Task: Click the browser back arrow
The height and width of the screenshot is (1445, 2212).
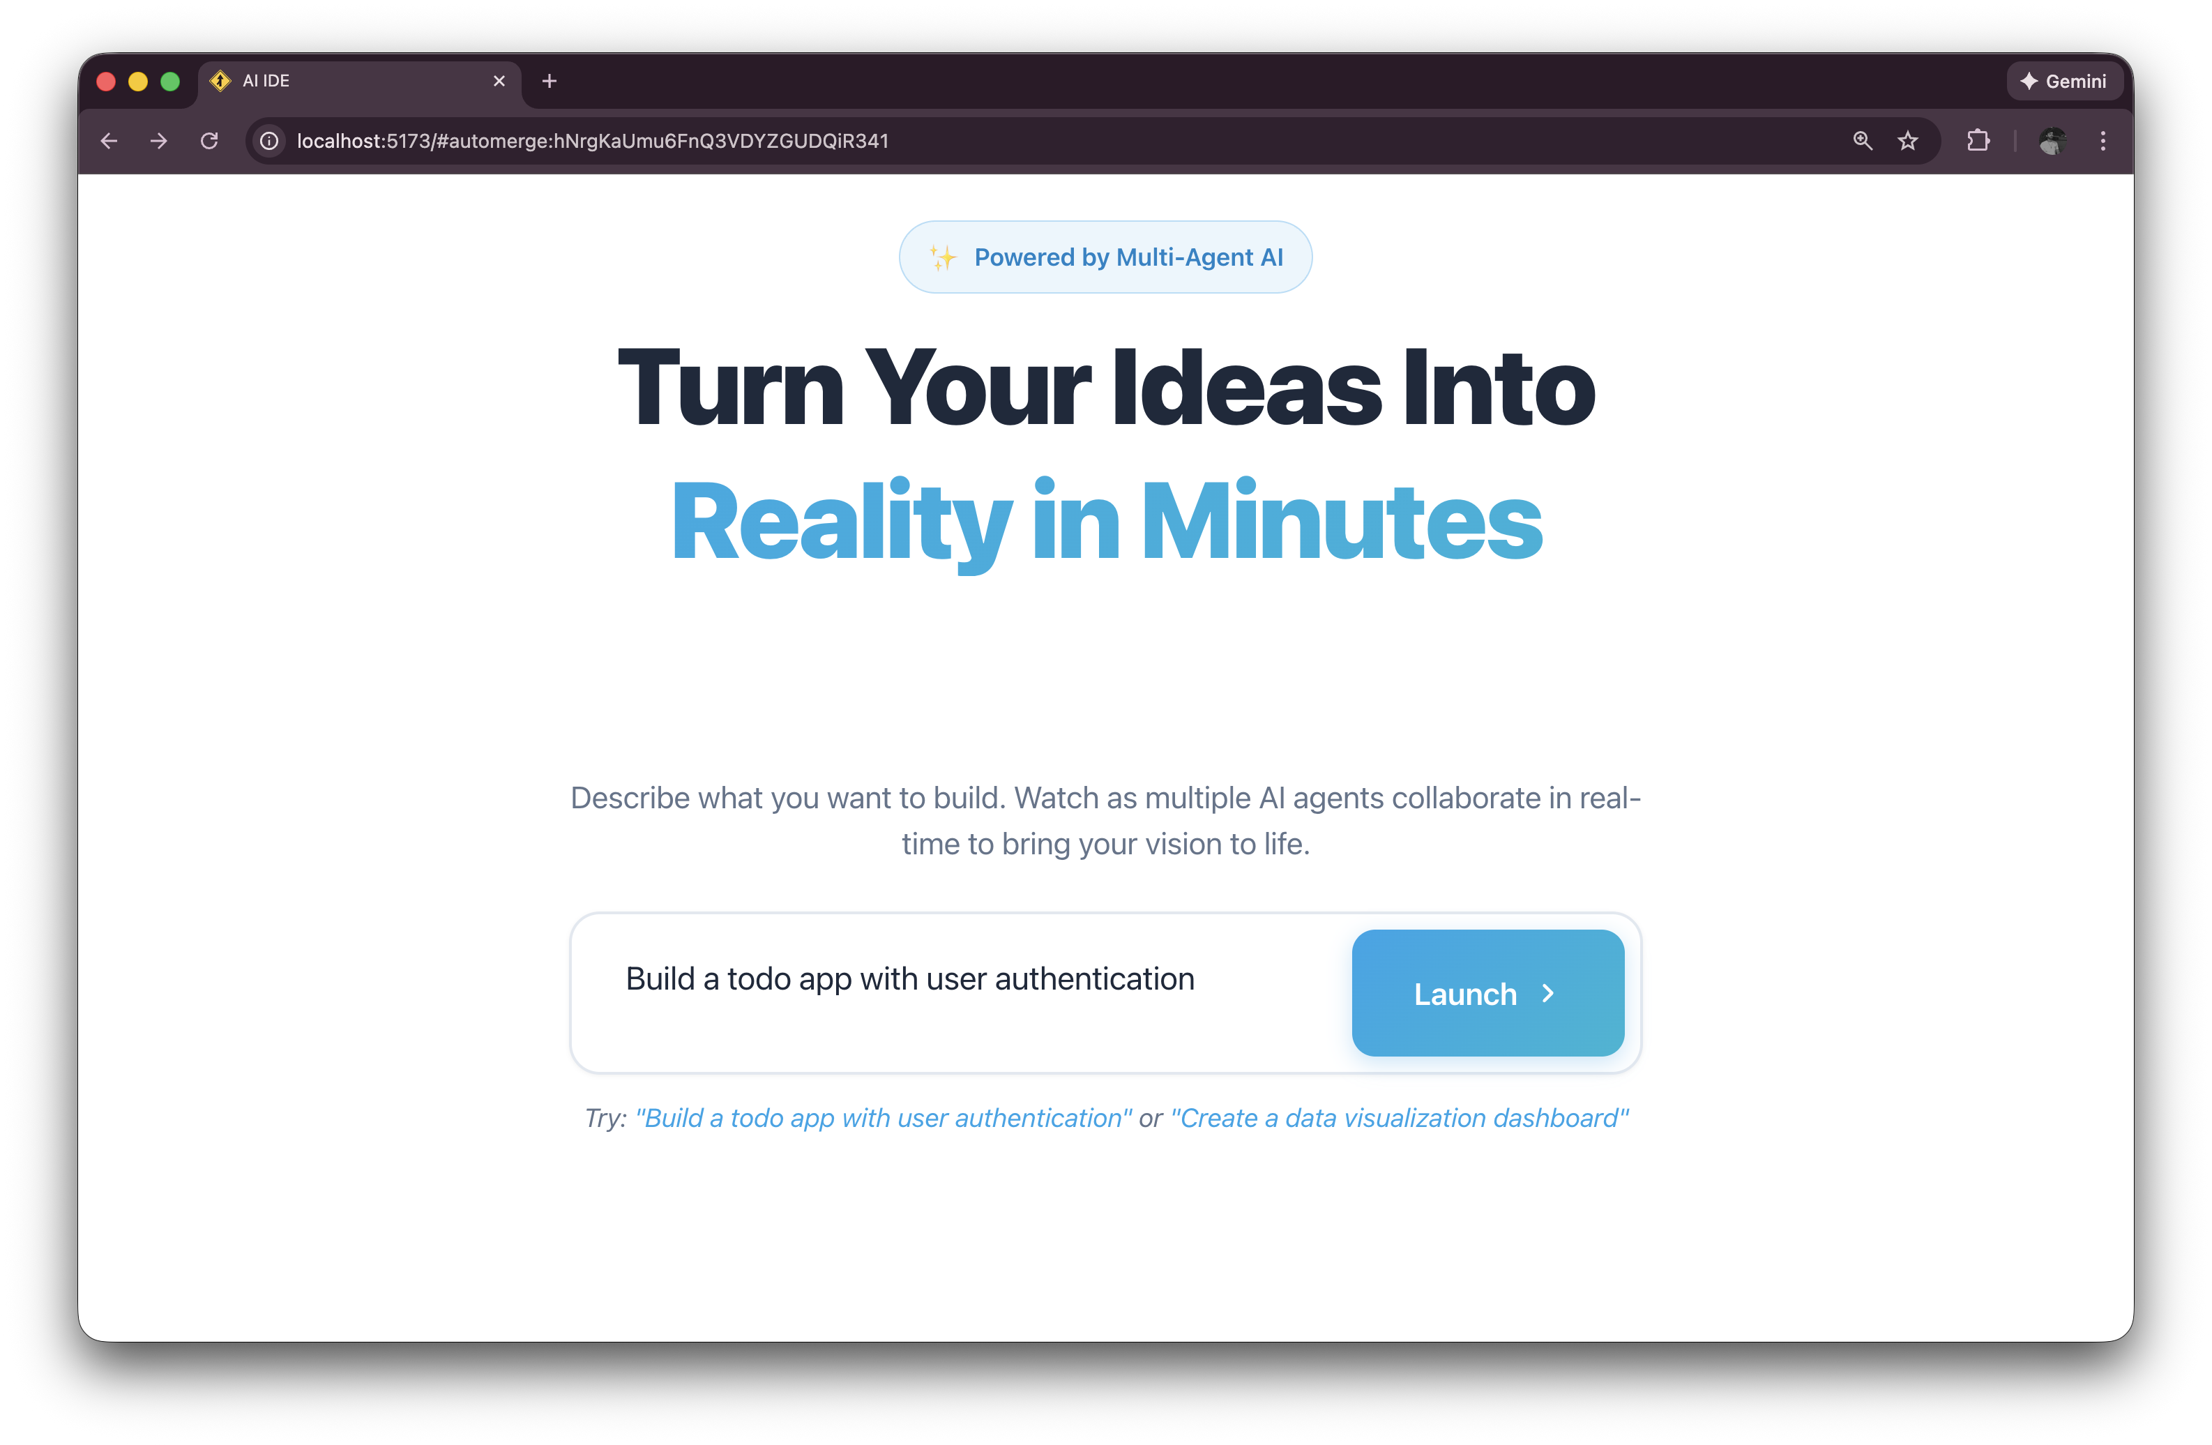Action: pos(109,142)
